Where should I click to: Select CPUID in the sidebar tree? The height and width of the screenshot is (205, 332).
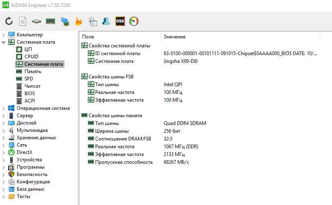pos(31,57)
